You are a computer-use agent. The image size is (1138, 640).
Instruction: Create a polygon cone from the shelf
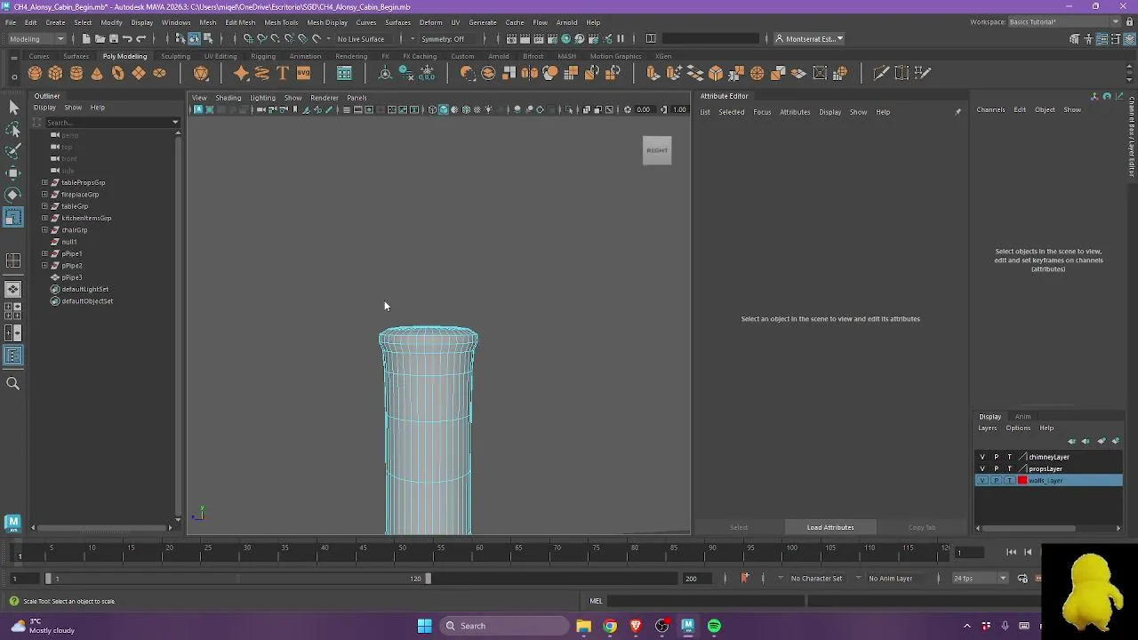pos(97,74)
